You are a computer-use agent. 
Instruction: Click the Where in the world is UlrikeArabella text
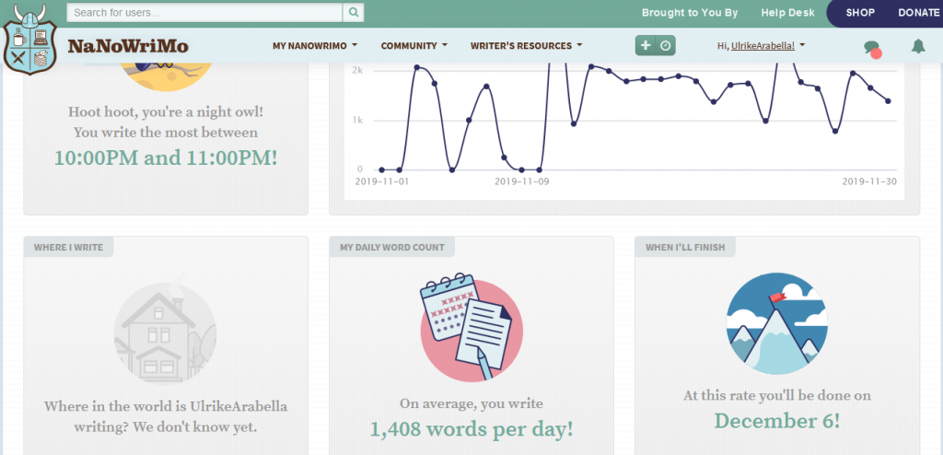click(x=166, y=406)
